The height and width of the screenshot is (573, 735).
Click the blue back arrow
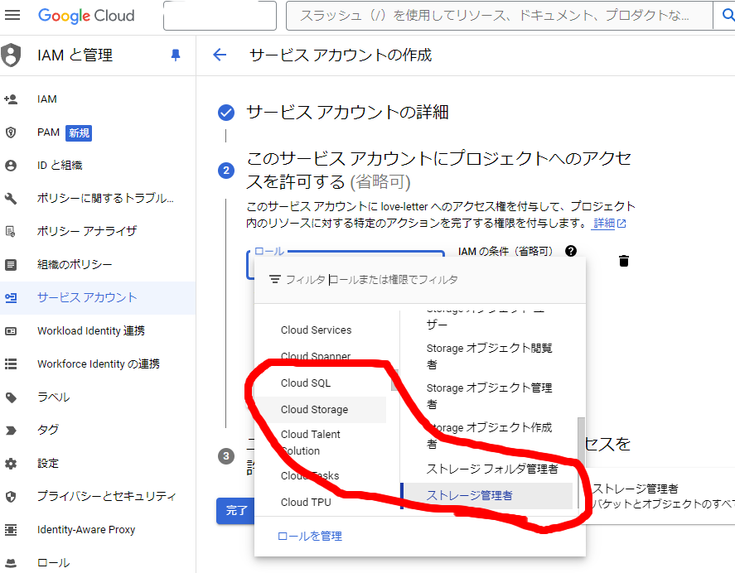[218, 55]
